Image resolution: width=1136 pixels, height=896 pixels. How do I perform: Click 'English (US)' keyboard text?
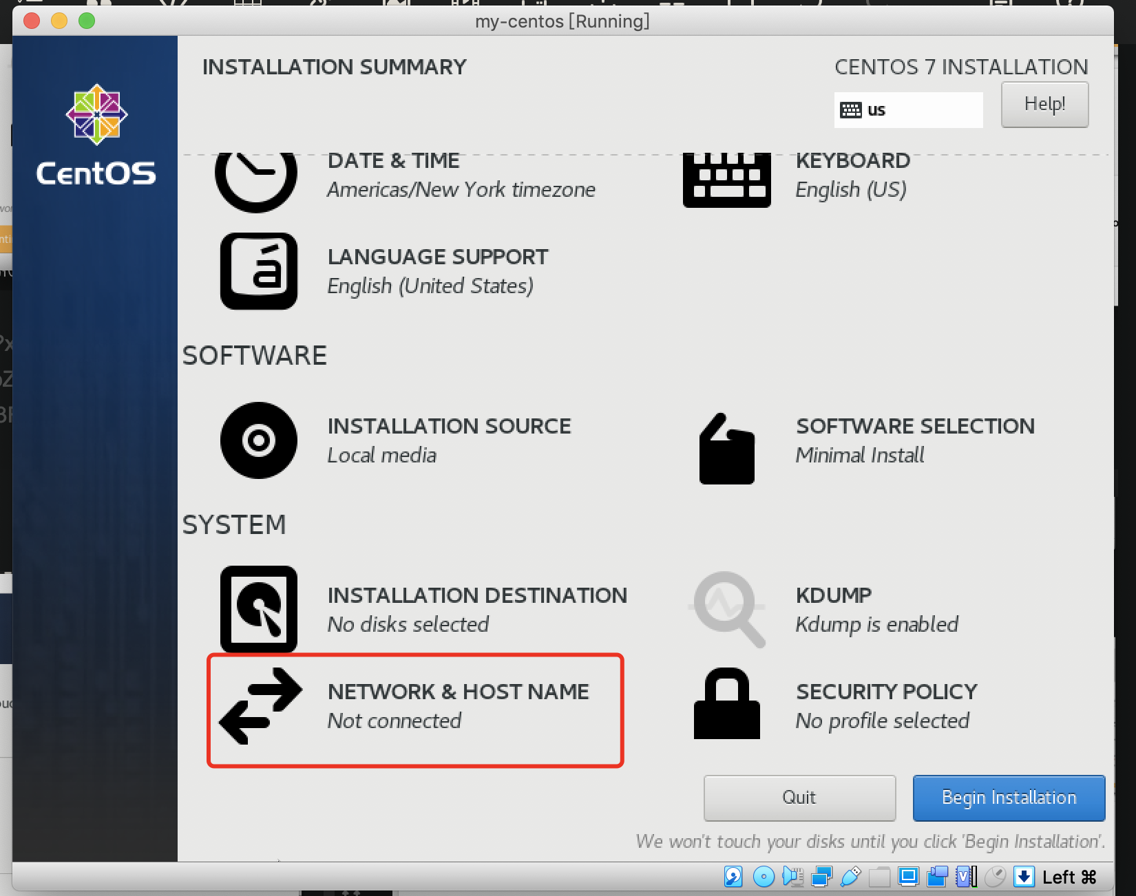point(851,189)
